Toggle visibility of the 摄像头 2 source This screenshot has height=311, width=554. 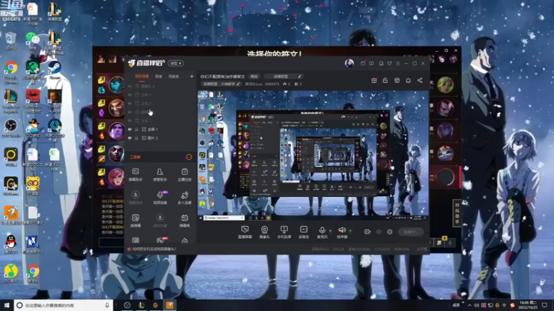click(x=130, y=86)
